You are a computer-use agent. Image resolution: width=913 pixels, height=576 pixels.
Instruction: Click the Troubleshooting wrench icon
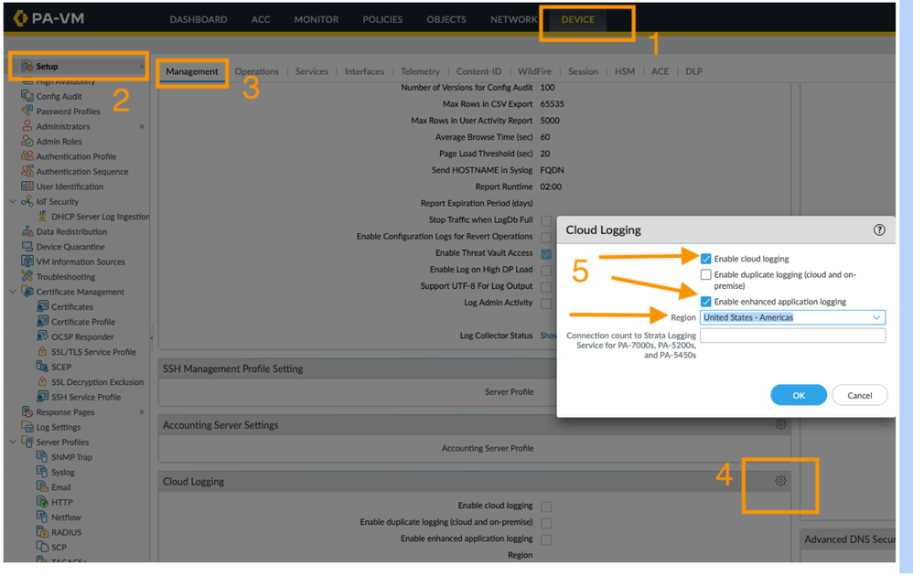tap(27, 276)
